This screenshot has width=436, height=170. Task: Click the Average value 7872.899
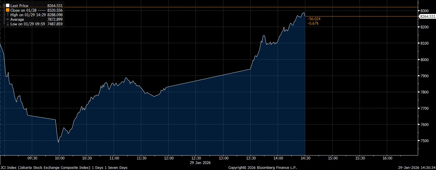click(55, 19)
